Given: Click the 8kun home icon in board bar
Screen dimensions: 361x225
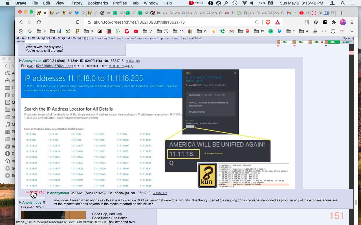Looking at the screenshot, I should tap(18, 38).
